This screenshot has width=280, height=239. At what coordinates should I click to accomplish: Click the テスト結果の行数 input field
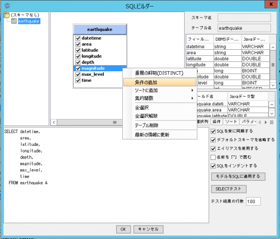click(x=253, y=202)
